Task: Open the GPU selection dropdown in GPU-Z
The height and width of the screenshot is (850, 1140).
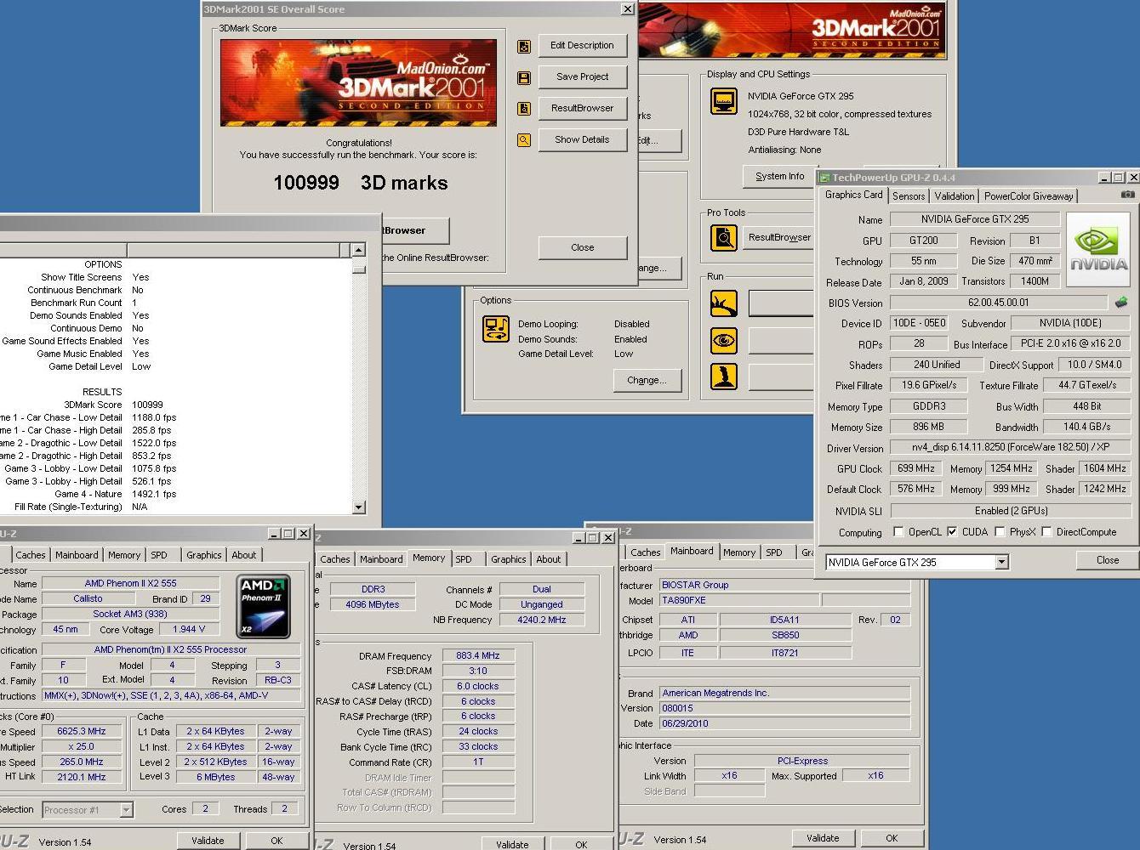Action: point(1001,562)
